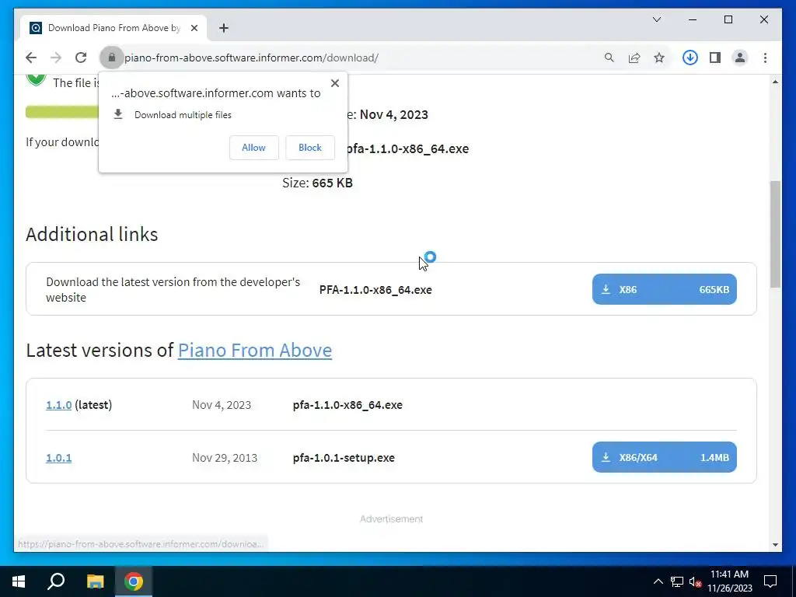The width and height of the screenshot is (796, 597).
Task: View site information via lock icon
Action: tap(112, 58)
